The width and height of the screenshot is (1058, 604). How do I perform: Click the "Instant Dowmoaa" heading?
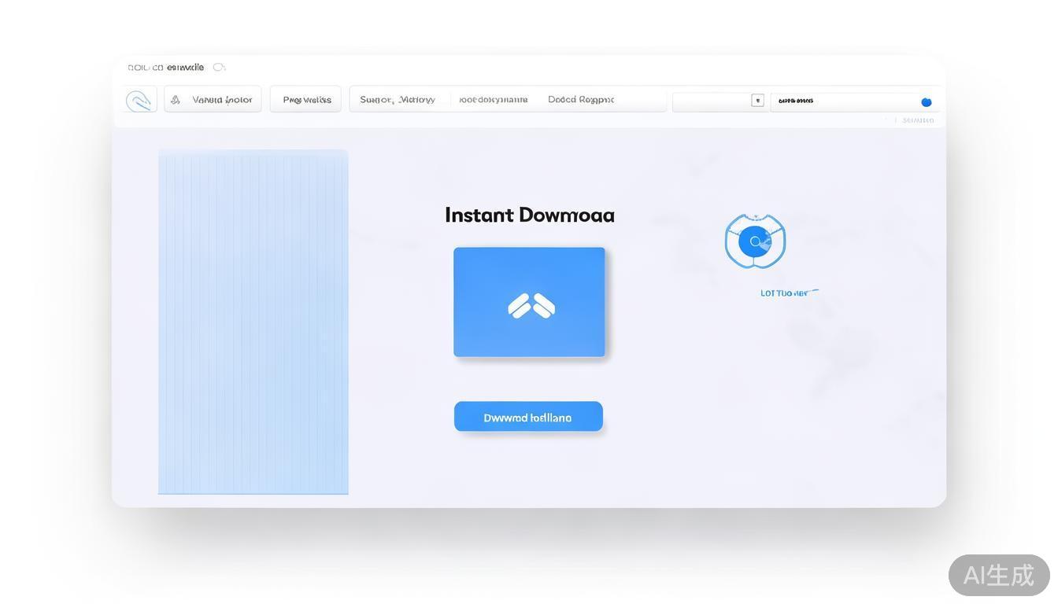pyautogui.click(x=529, y=215)
